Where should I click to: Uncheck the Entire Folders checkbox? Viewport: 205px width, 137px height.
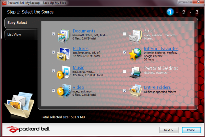pos(125,91)
